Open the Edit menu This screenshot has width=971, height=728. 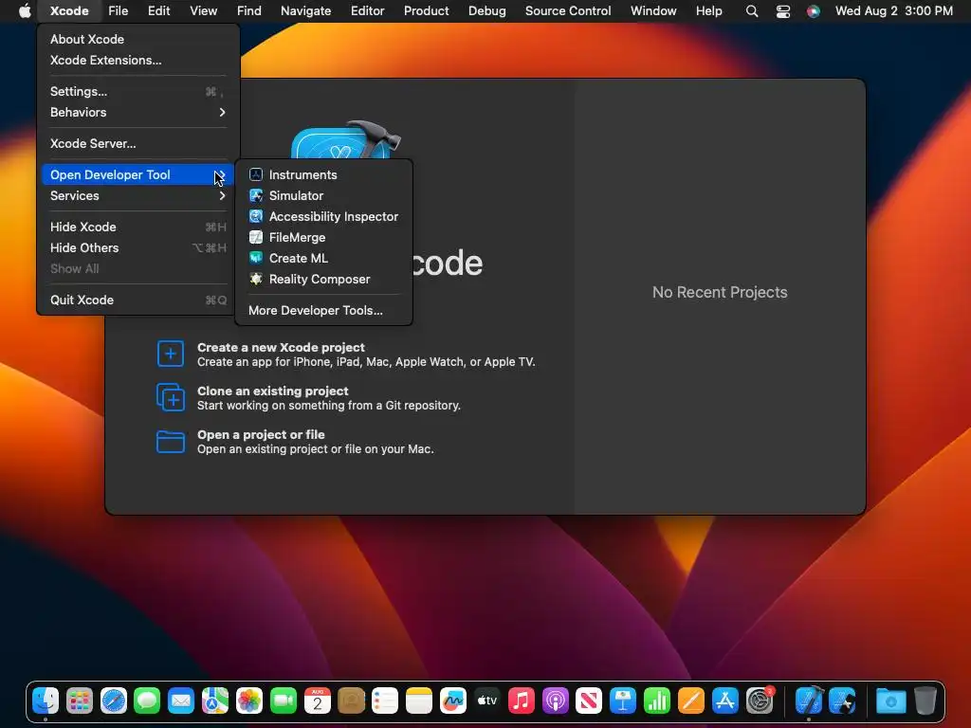[x=158, y=11]
